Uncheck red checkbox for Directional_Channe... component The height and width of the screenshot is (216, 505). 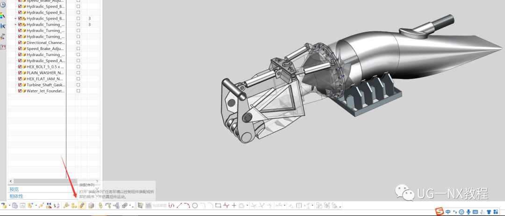[20, 43]
